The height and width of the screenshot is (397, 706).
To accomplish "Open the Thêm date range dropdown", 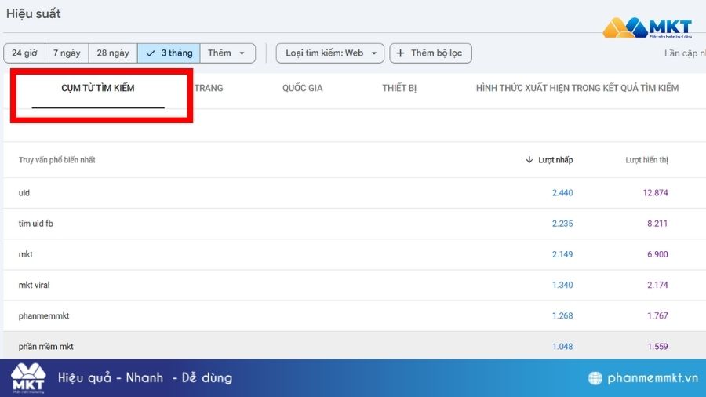I will click(x=227, y=53).
